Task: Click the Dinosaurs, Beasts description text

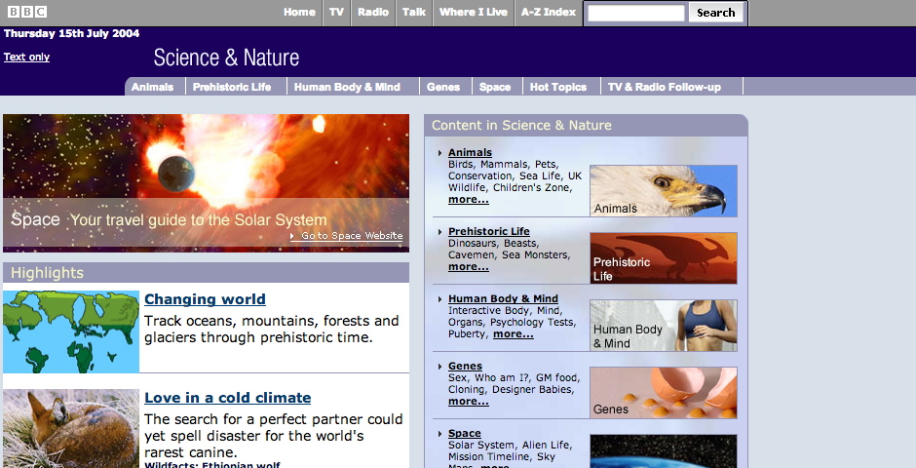Action: pyautogui.click(x=494, y=243)
